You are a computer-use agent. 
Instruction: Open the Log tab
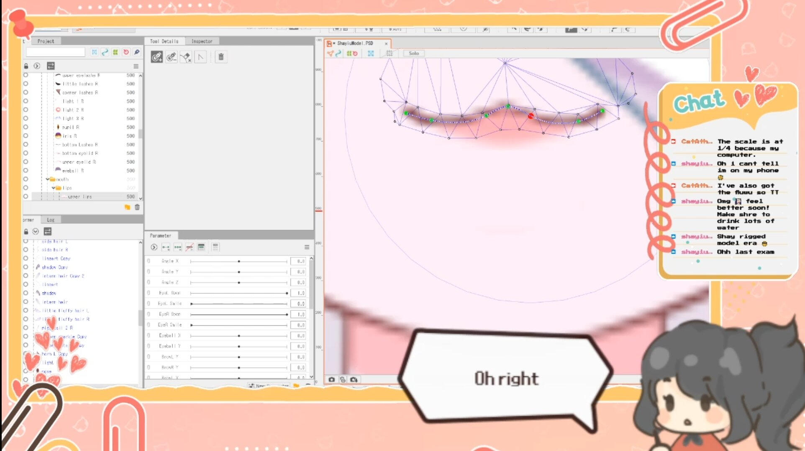click(51, 220)
